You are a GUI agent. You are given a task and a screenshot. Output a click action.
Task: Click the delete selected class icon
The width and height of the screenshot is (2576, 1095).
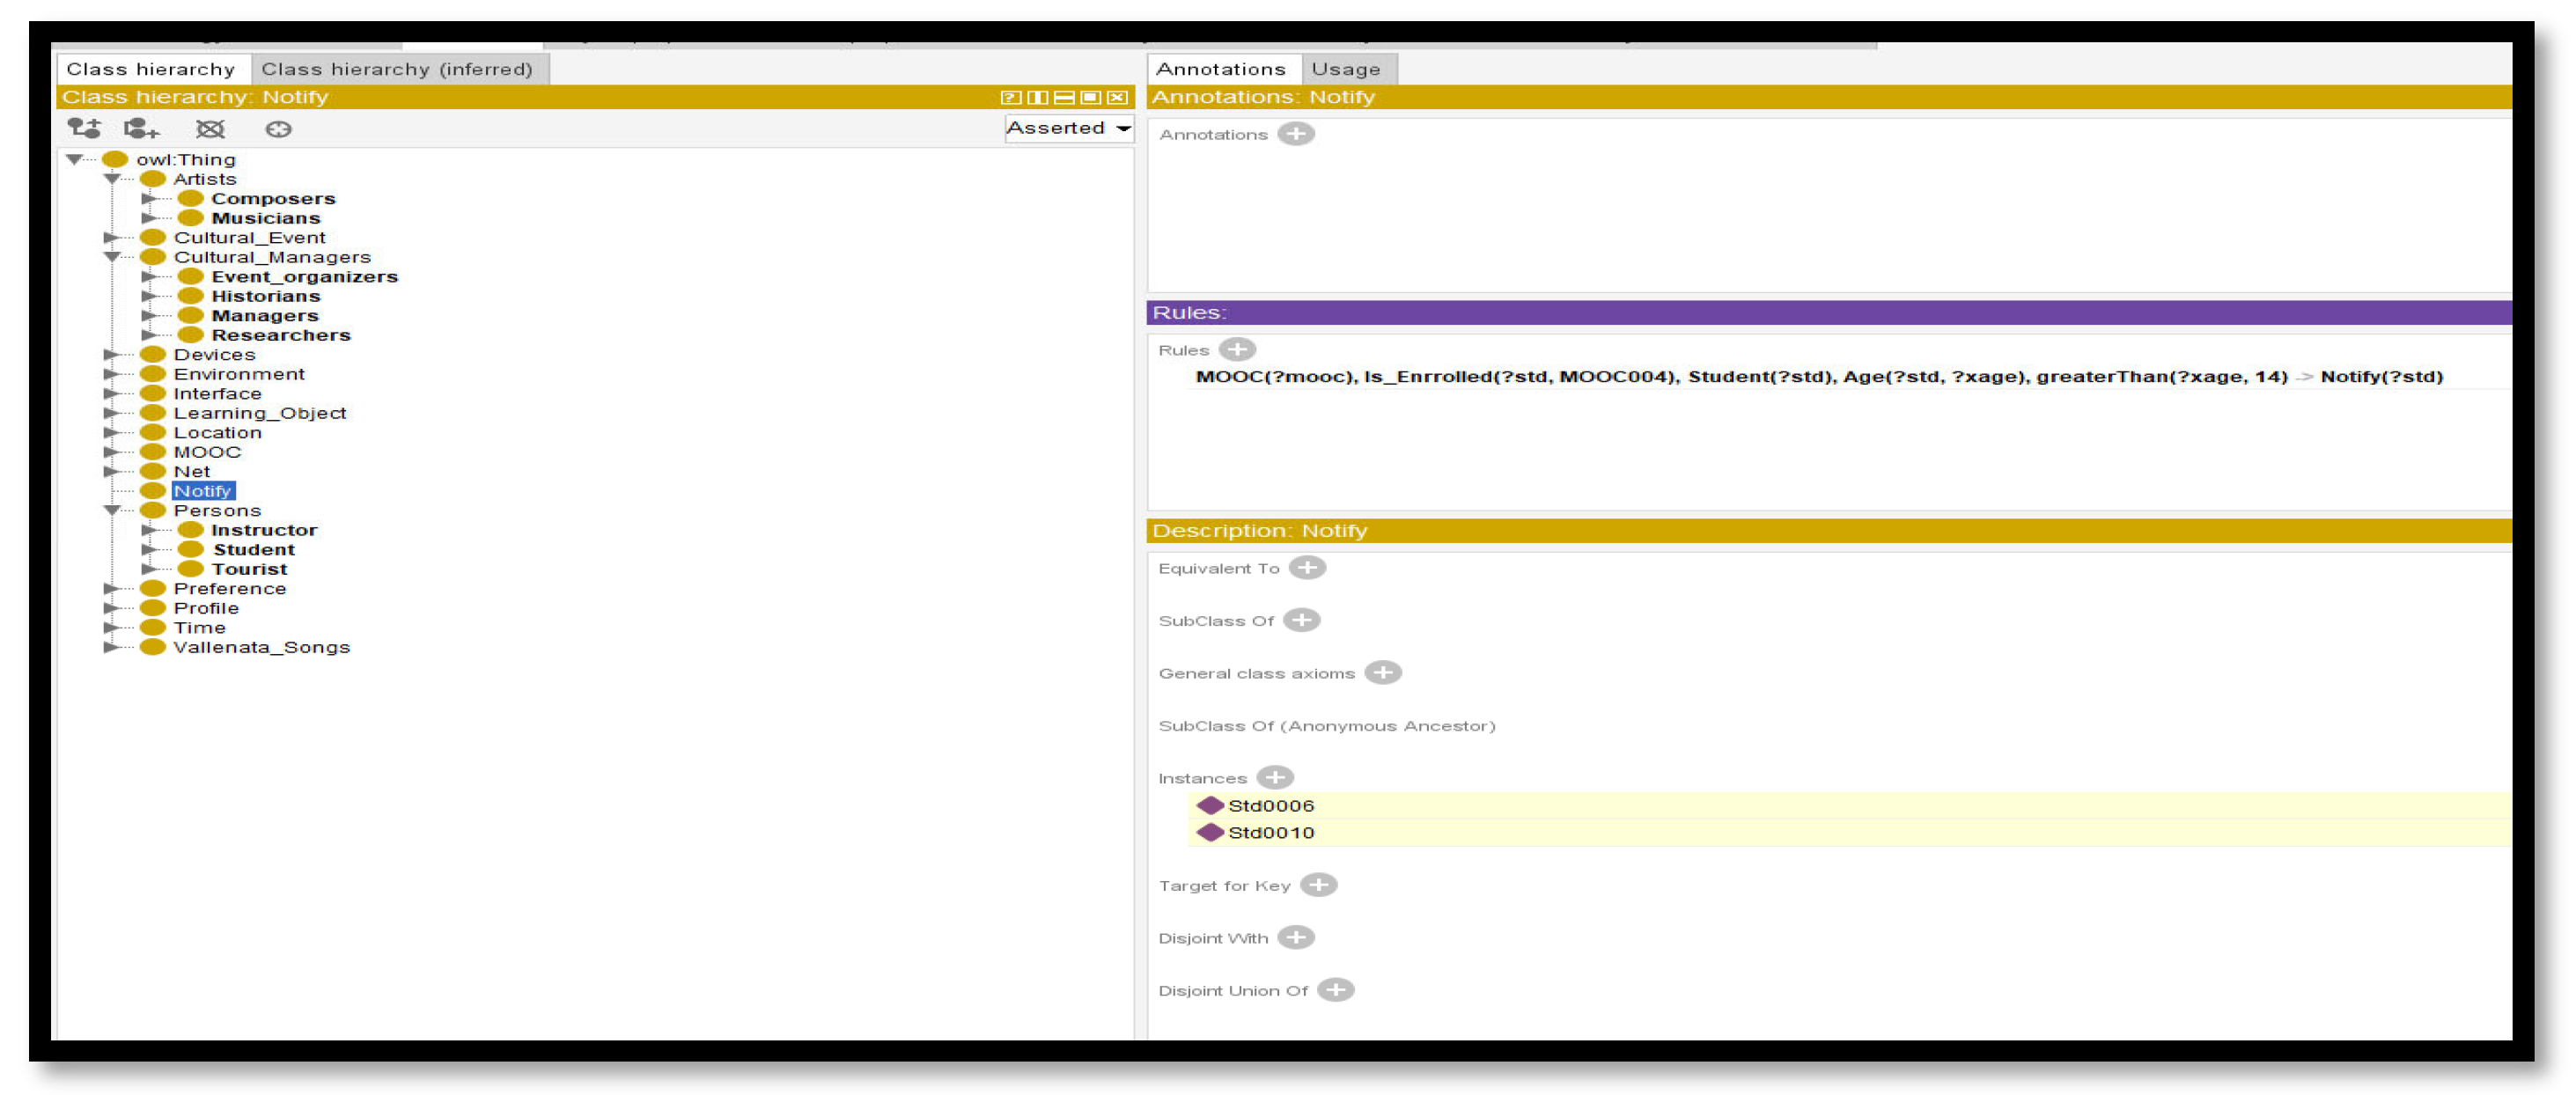point(210,128)
